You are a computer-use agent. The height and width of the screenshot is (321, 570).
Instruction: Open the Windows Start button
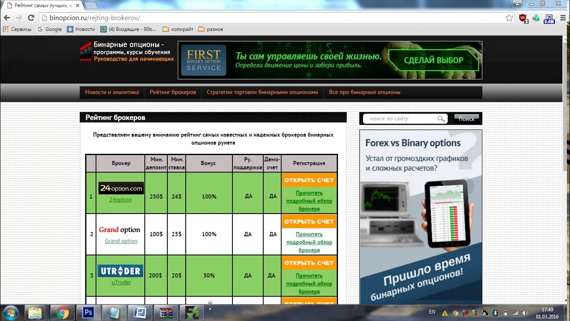(x=10, y=313)
